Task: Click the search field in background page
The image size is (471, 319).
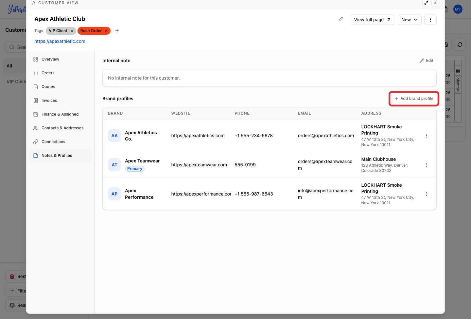Action: point(16,47)
